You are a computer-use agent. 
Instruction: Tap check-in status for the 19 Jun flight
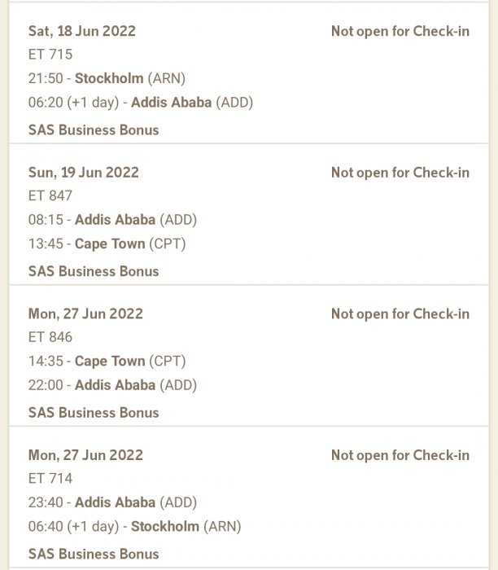click(x=400, y=173)
